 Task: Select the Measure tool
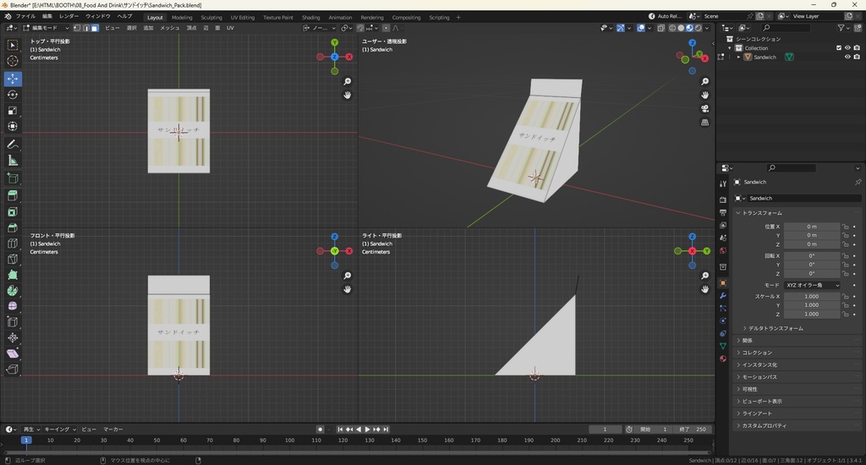[13, 160]
